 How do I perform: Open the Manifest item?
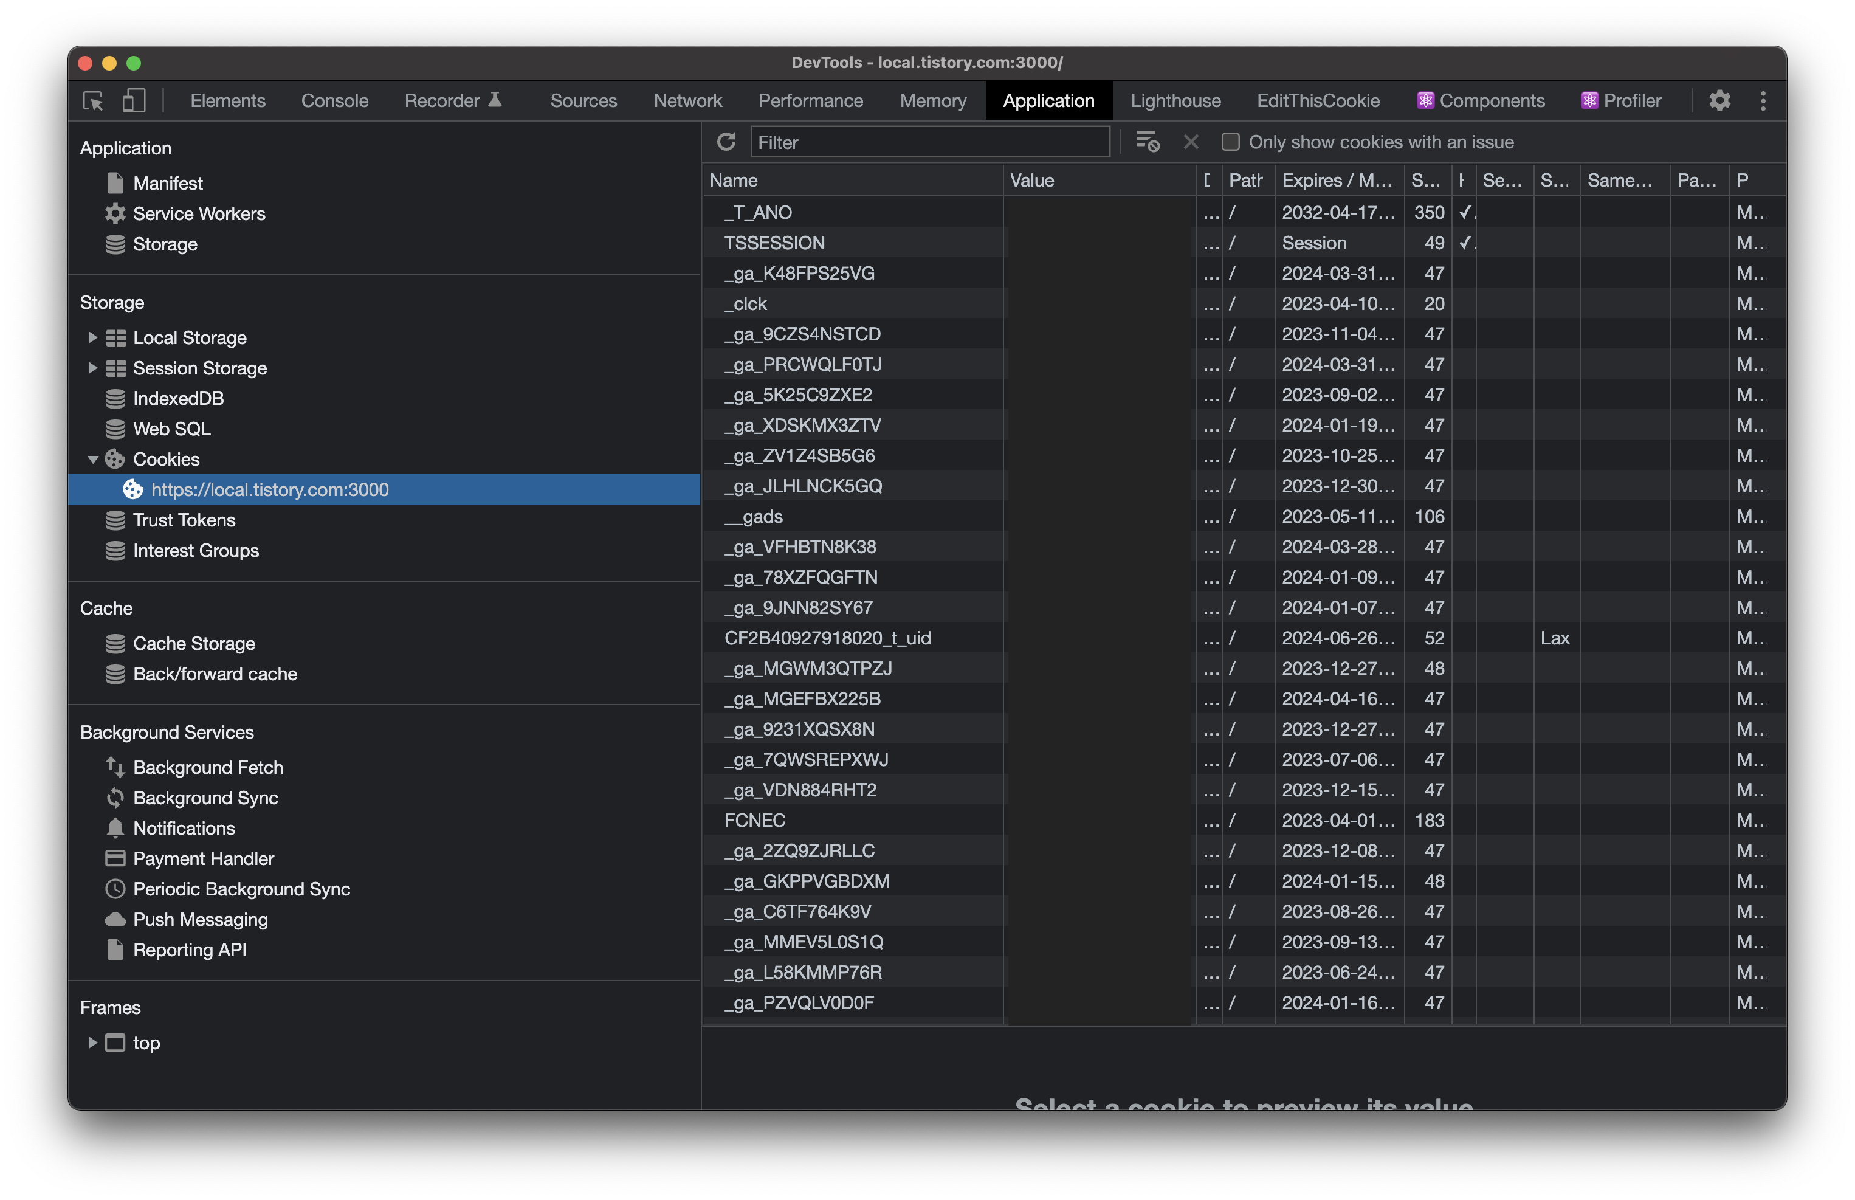[168, 183]
